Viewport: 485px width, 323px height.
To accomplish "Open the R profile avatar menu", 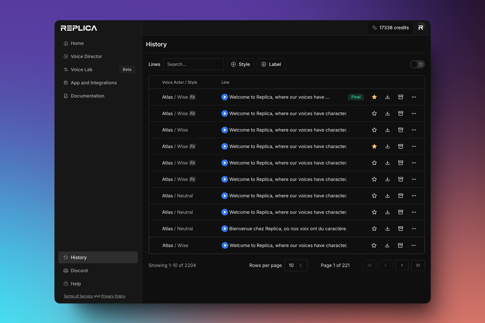I will [421, 28].
